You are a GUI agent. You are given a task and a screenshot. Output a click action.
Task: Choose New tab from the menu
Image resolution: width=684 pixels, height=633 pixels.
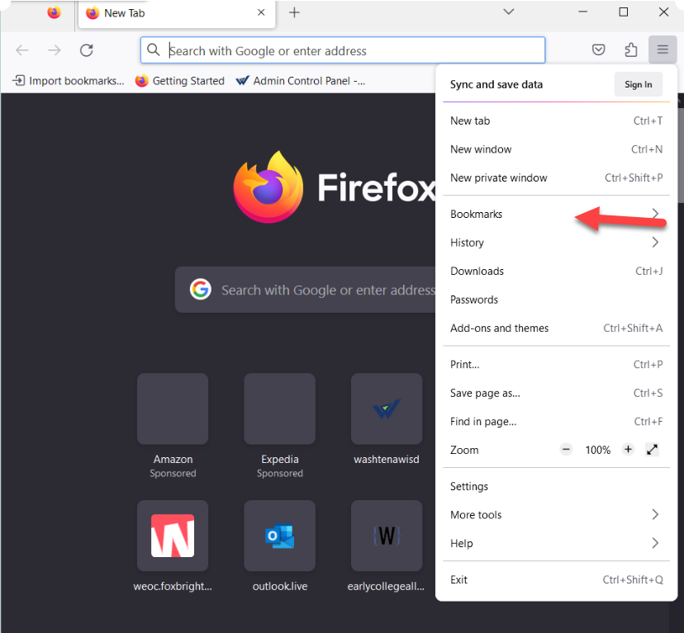pos(556,120)
